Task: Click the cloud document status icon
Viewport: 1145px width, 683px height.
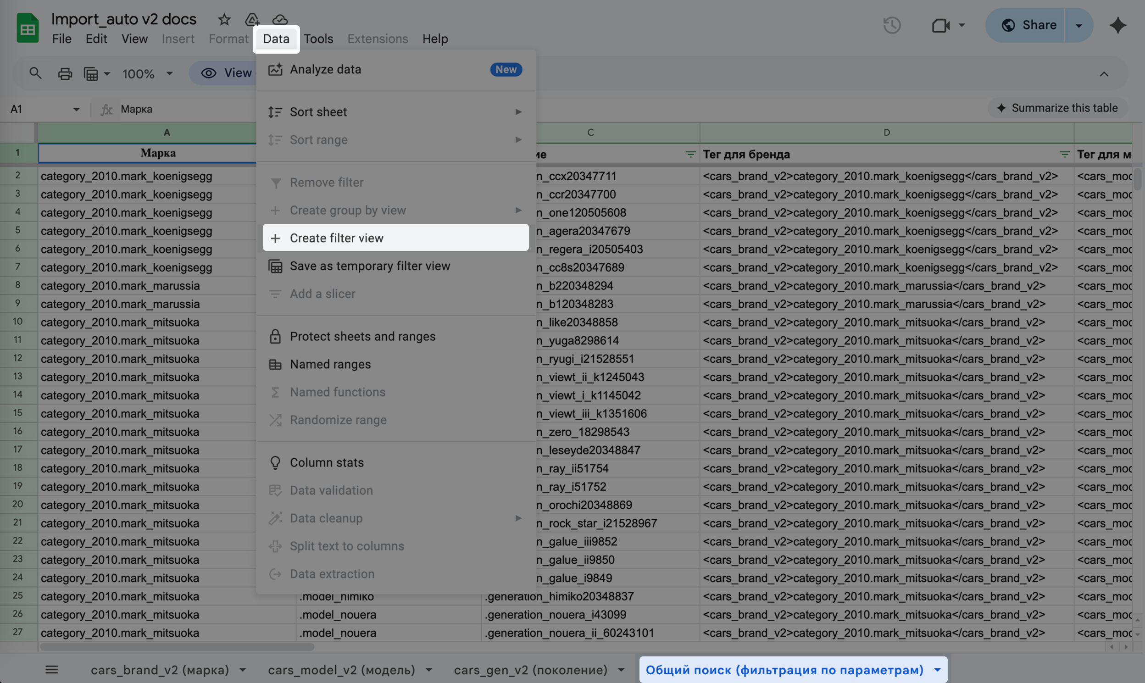Action: tap(280, 19)
